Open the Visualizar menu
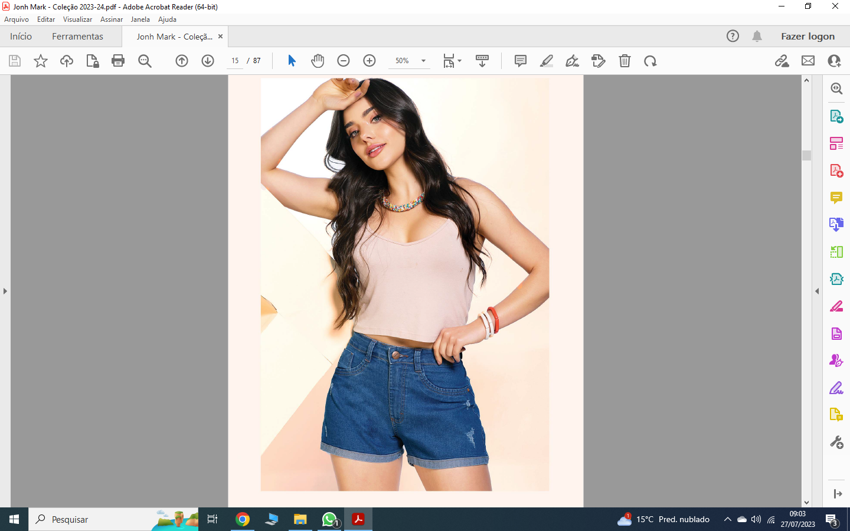 pyautogui.click(x=77, y=19)
